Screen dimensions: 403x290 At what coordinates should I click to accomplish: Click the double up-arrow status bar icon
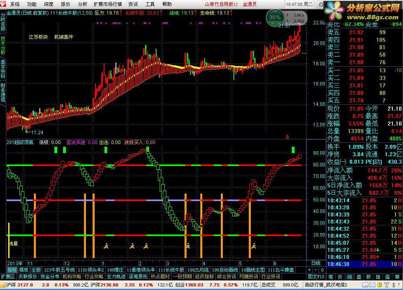click(393, 285)
